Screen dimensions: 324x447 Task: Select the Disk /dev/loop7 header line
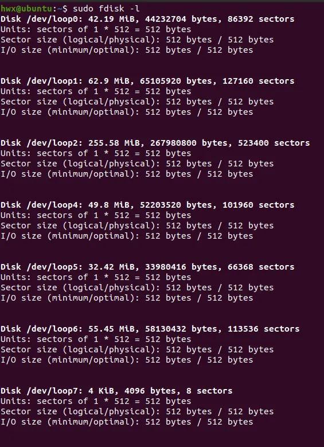pyautogui.click(x=116, y=391)
